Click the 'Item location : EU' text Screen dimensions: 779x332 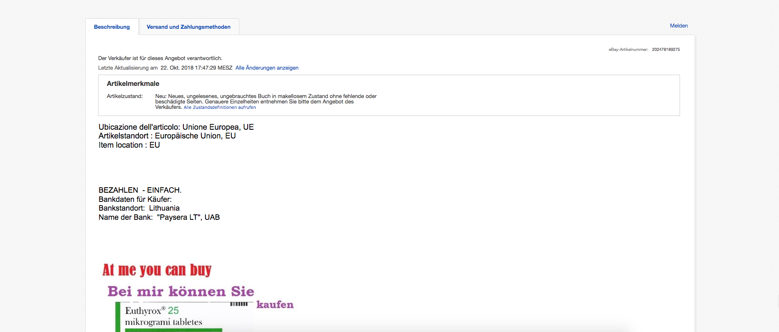tap(129, 145)
